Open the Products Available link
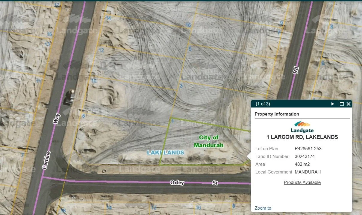The width and height of the screenshot is (362, 215). (302, 182)
